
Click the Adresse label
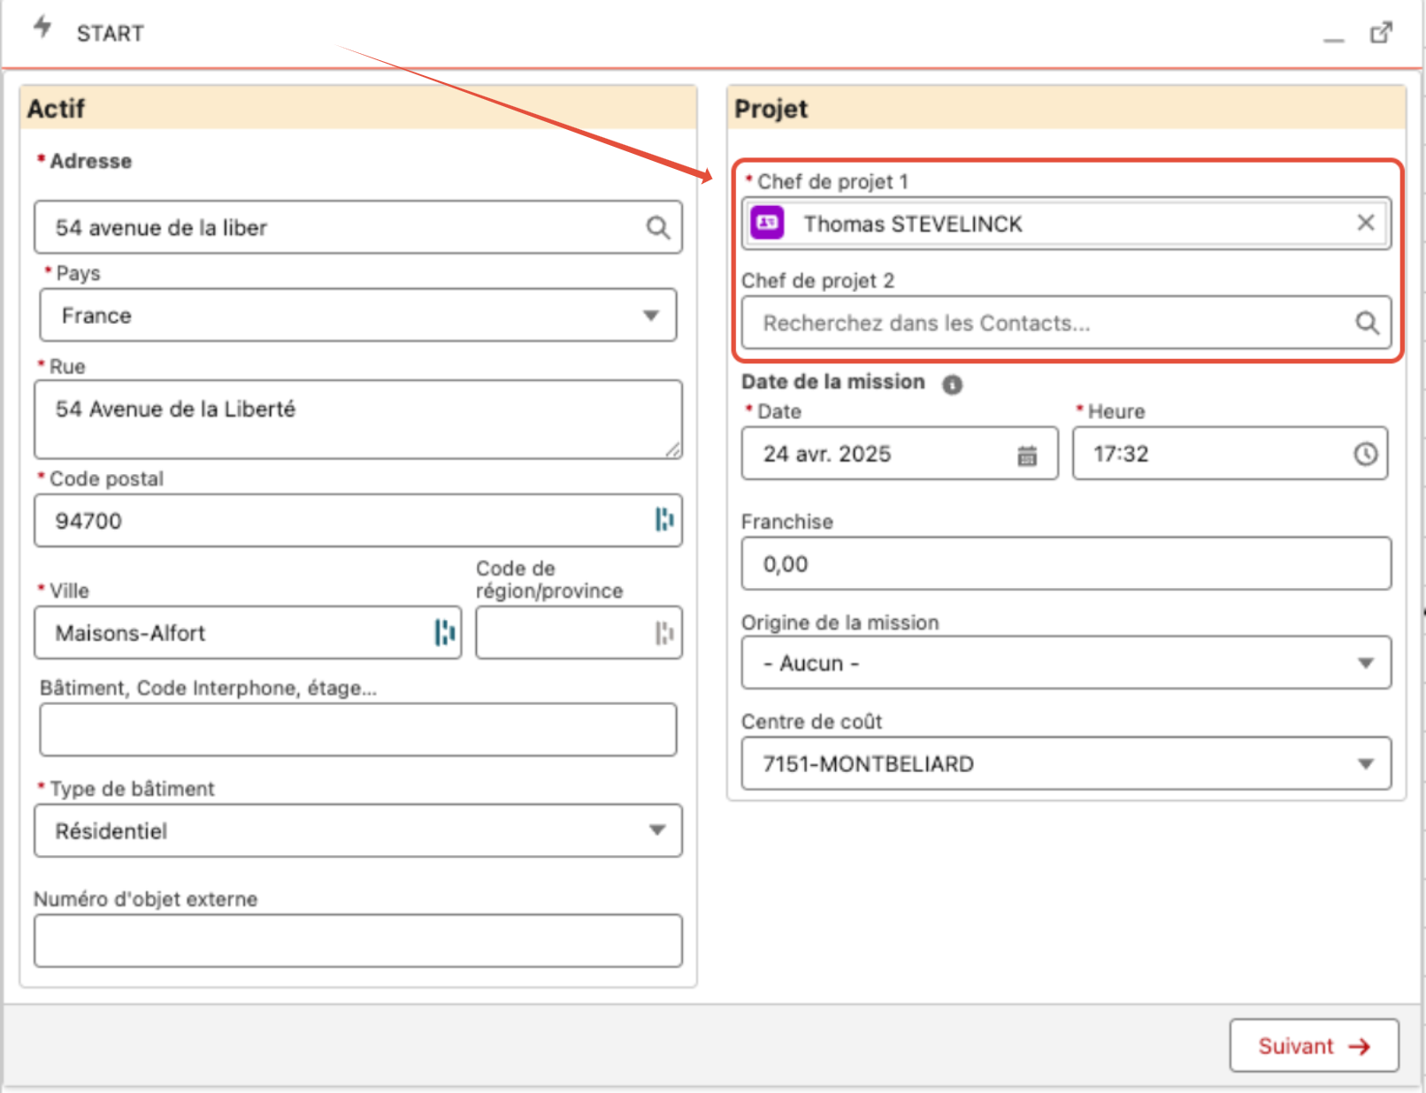90,161
